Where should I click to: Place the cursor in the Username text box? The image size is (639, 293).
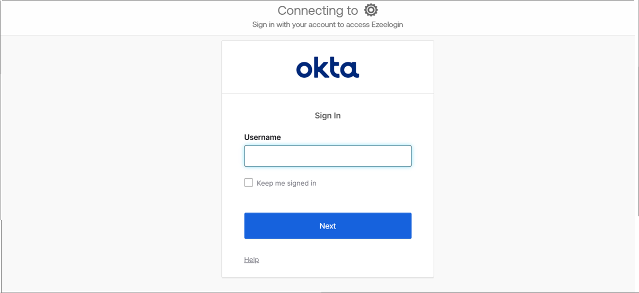328,156
